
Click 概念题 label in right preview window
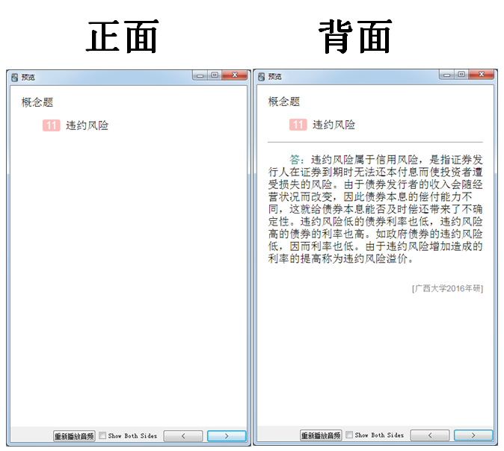pos(284,102)
